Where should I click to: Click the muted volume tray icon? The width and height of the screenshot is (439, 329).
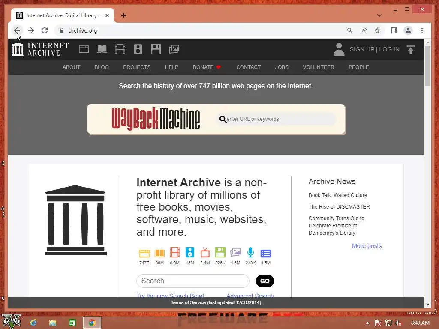click(398, 323)
